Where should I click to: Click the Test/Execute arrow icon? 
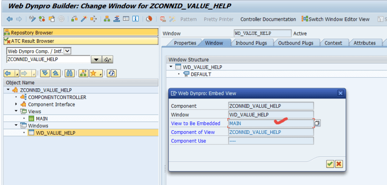pos(94,19)
